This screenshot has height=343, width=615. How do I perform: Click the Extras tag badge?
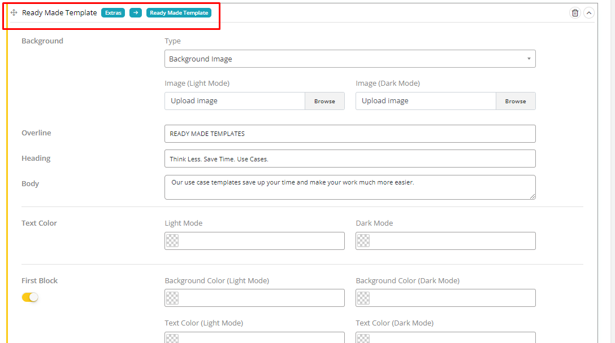(x=113, y=12)
